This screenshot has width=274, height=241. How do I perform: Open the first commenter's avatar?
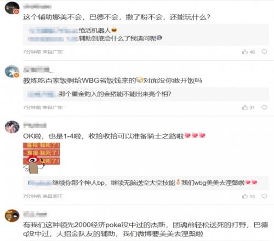[12, 8]
